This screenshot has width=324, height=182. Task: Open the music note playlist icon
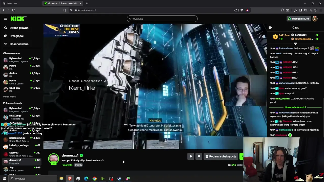296,10
